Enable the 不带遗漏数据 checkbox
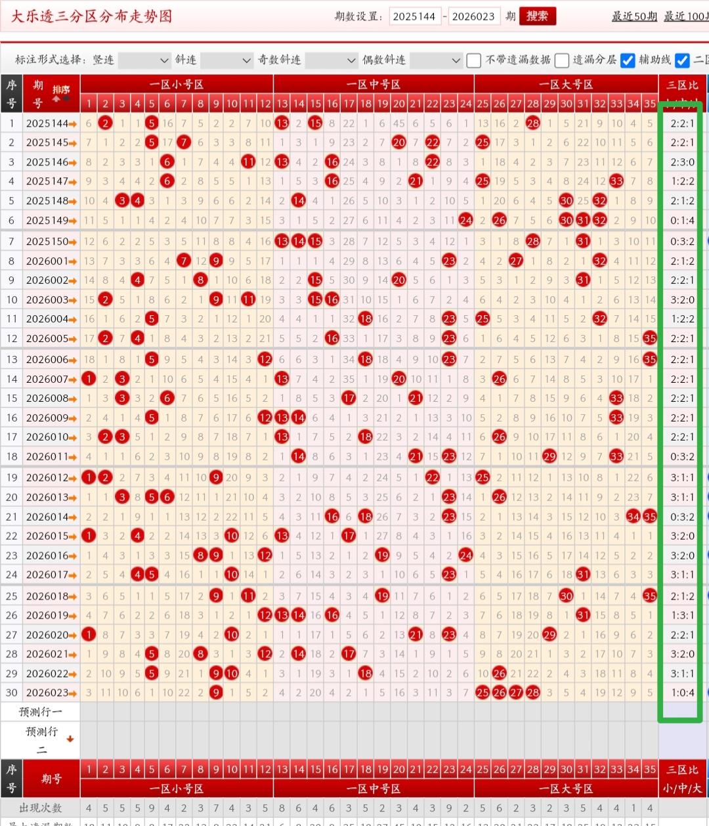The height and width of the screenshot is (826, 709). (x=473, y=60)
